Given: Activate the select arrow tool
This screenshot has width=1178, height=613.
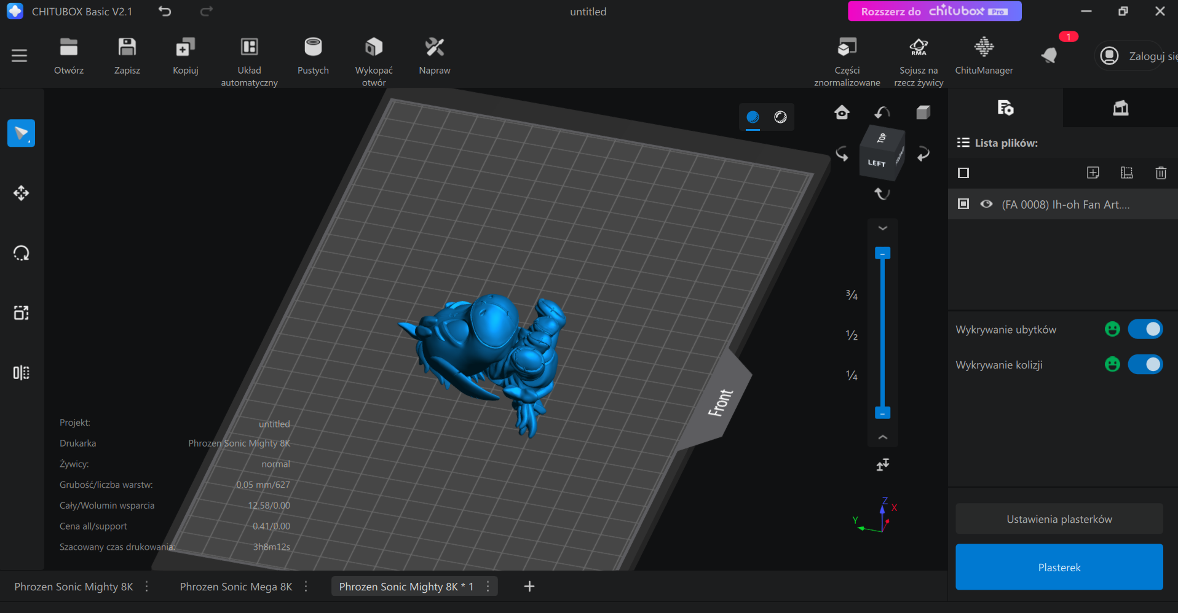Looking at the screenshot, I should [21, 133].
